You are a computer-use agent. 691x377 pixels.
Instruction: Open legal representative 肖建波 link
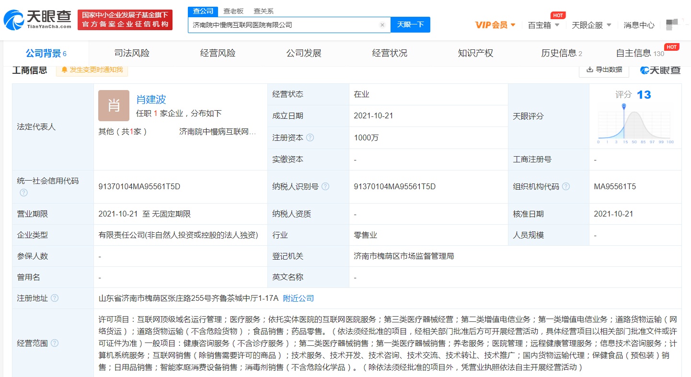coord(151,99)
